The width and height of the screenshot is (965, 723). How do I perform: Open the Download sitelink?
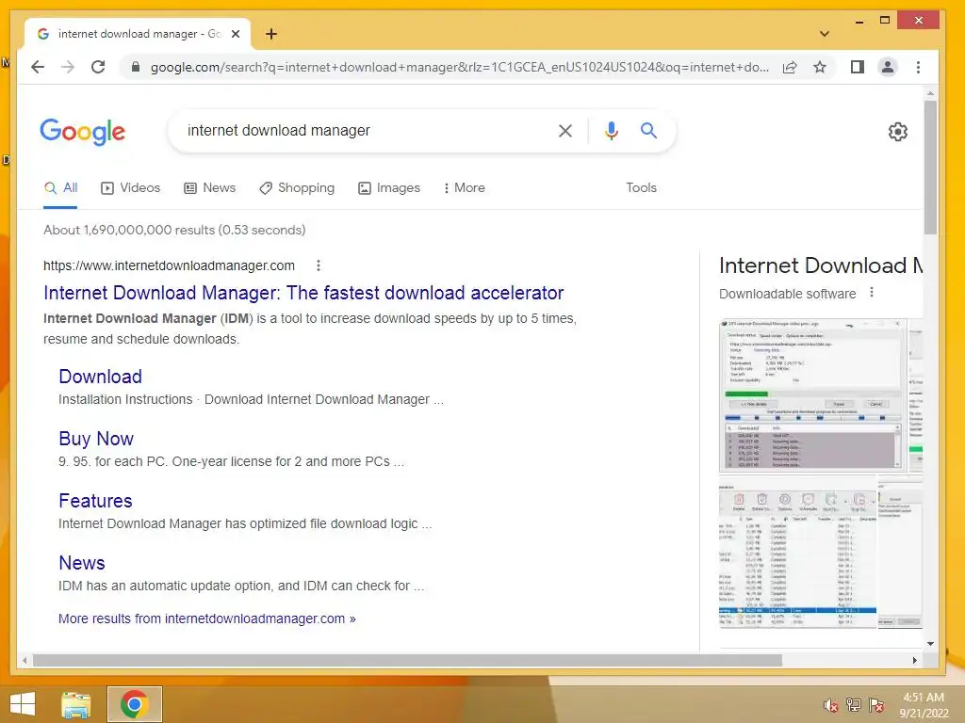pos(100,377)
